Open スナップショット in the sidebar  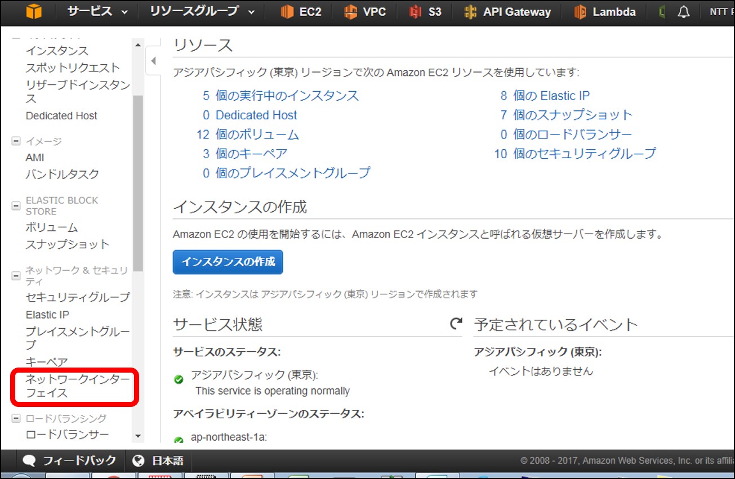68,244
